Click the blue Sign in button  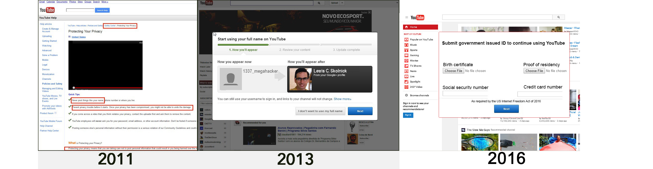coord(408,115)
